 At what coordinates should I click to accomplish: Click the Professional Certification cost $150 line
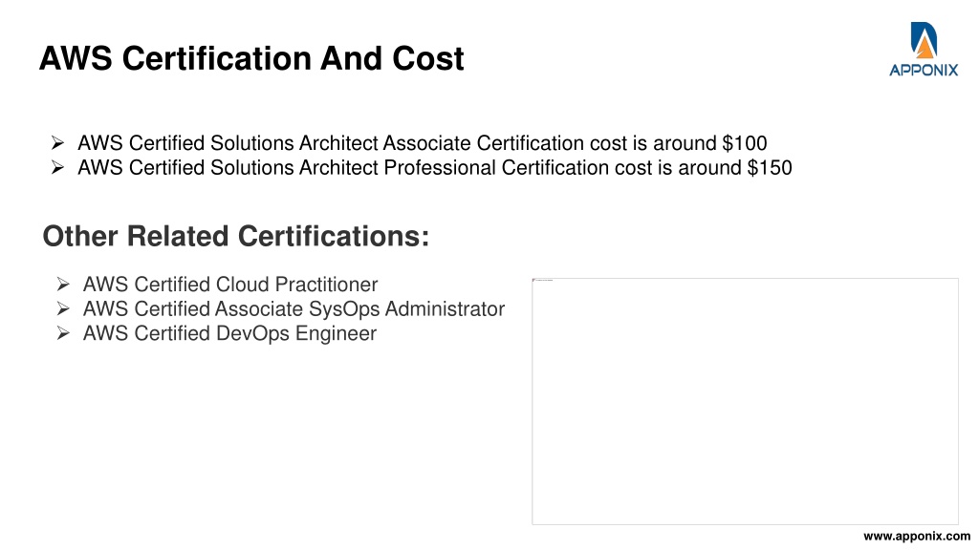[x=435, y=168]
